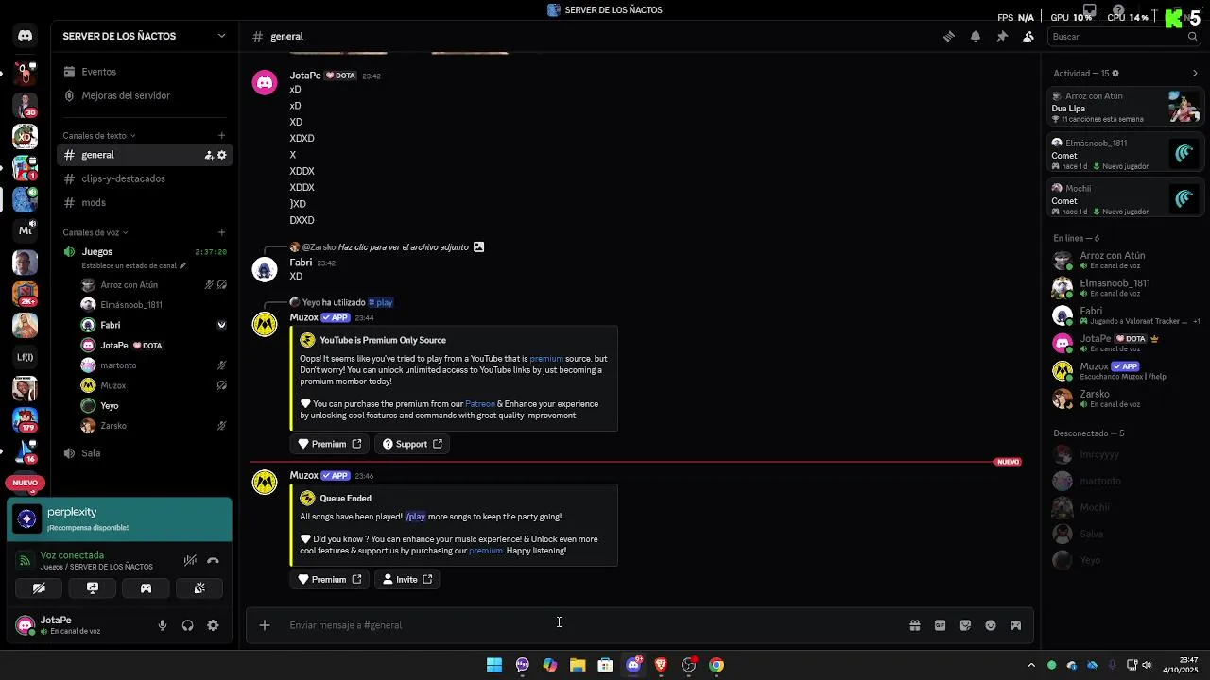Image resolution: width=1210 pixels, height=680 pixels.
Task: Mute microphone in user panel
Action: click(163, 625)
